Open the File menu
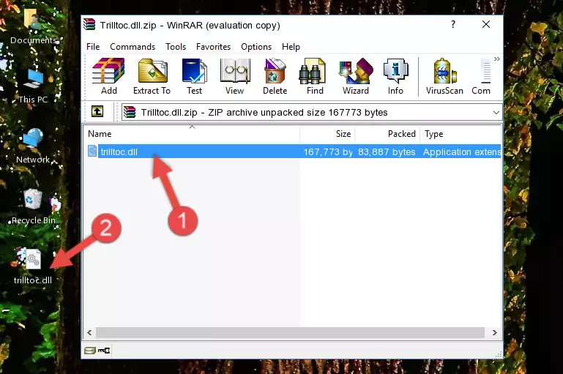This screenshot has height=374, width=563. [x=93, y=47]
